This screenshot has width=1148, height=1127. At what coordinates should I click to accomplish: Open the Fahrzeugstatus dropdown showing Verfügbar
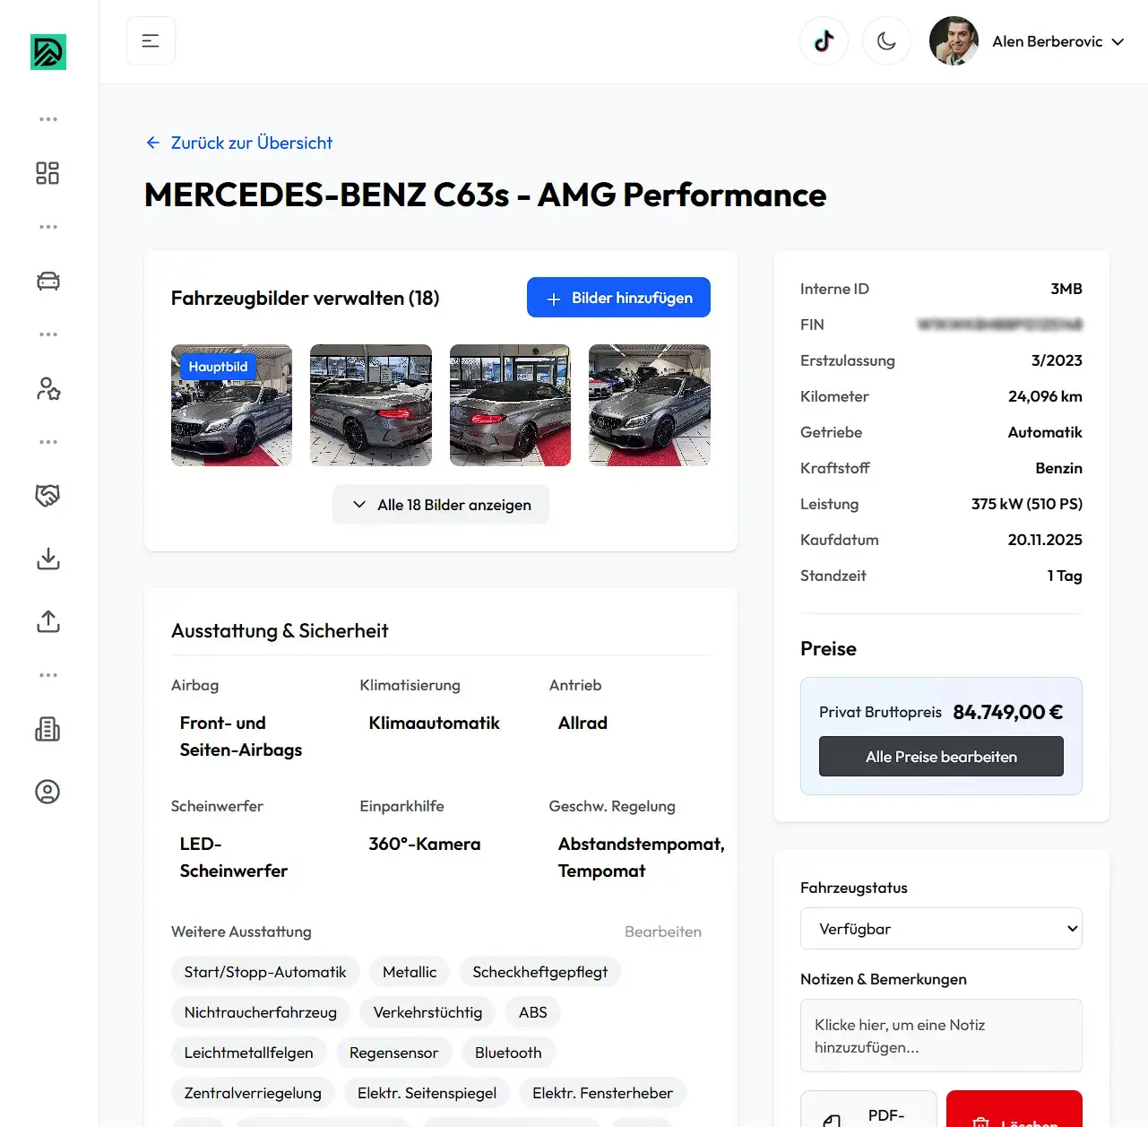click(x=940, y=928)
